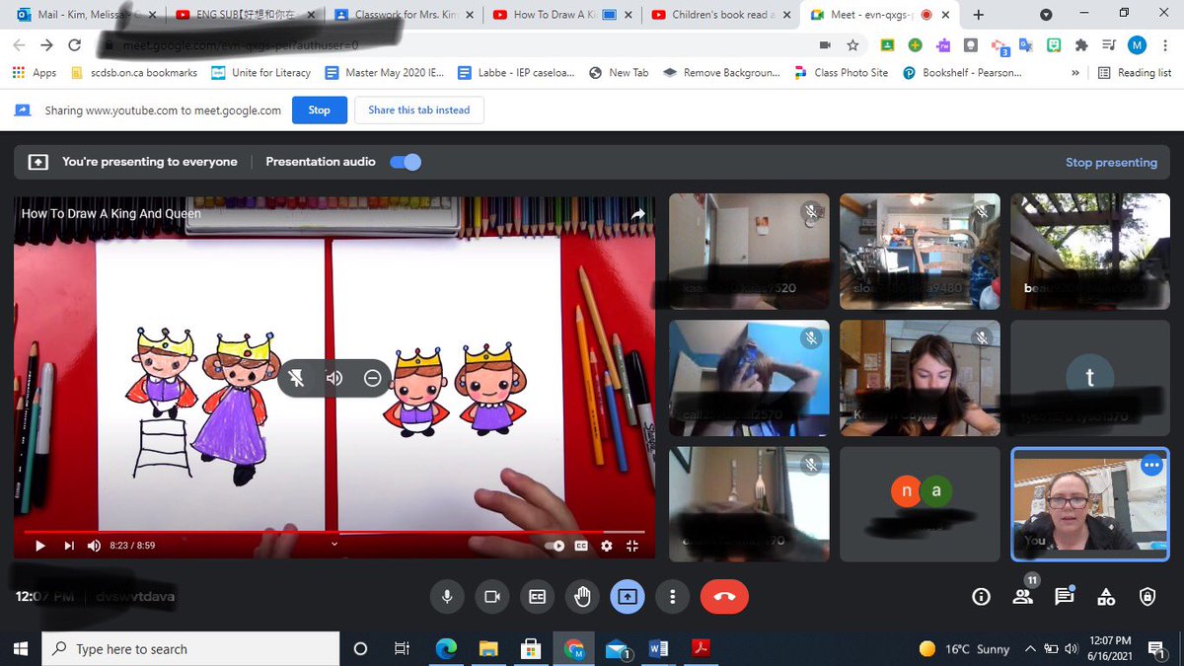Open the Class Photo Site bookmark
This screenshot has height=666, width=1184.
click(x=841, y=73)
